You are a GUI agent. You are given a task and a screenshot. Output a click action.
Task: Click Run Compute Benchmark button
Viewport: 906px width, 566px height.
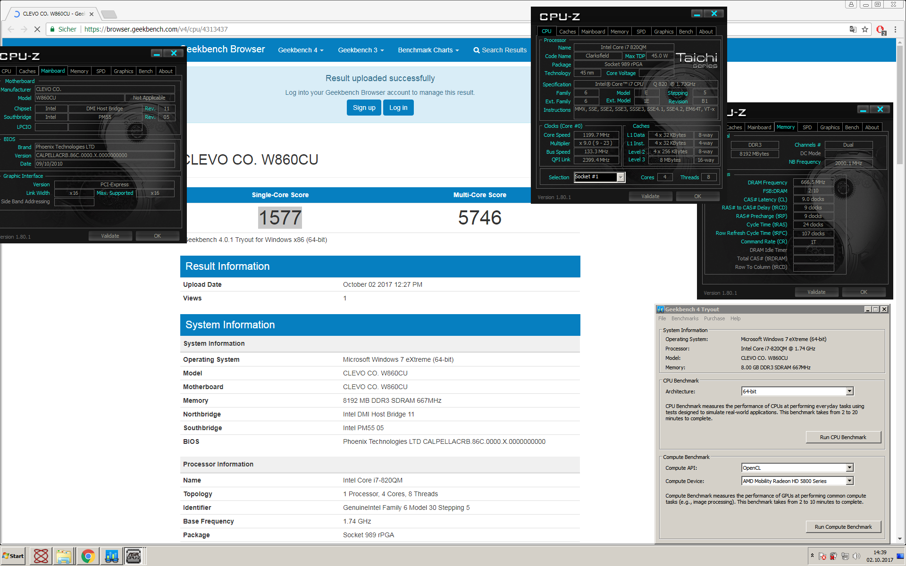click(x=843, y=527)
